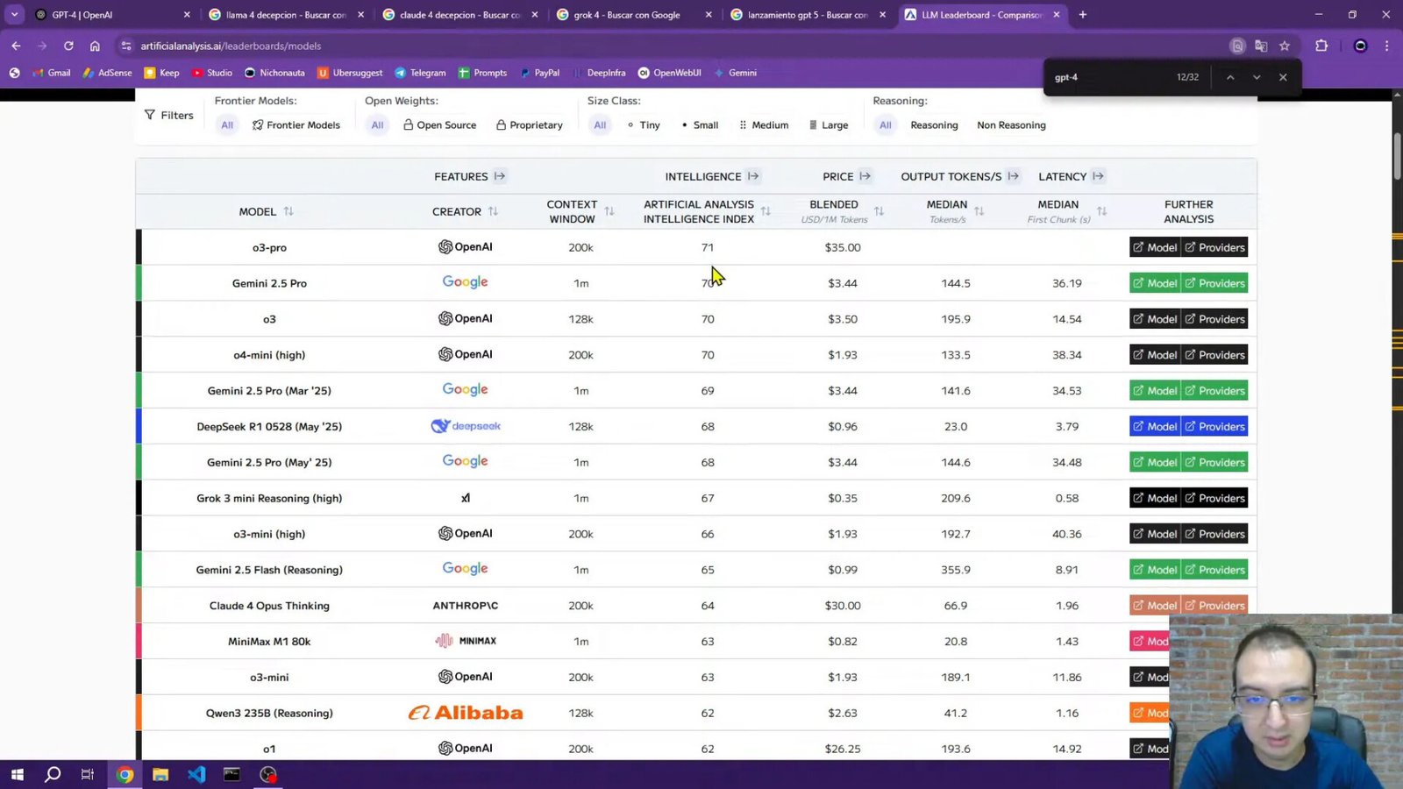Click the page vertical scrollbar
1403x789 pixels.
(x=1397, y=156)
